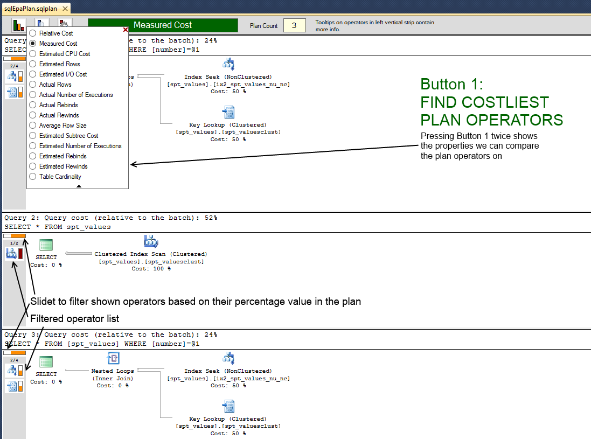Click the Nested Loops operator icon in Query 3
Image resolution: width=591 pixels, height=439 pixels.
tap(113, 358)
